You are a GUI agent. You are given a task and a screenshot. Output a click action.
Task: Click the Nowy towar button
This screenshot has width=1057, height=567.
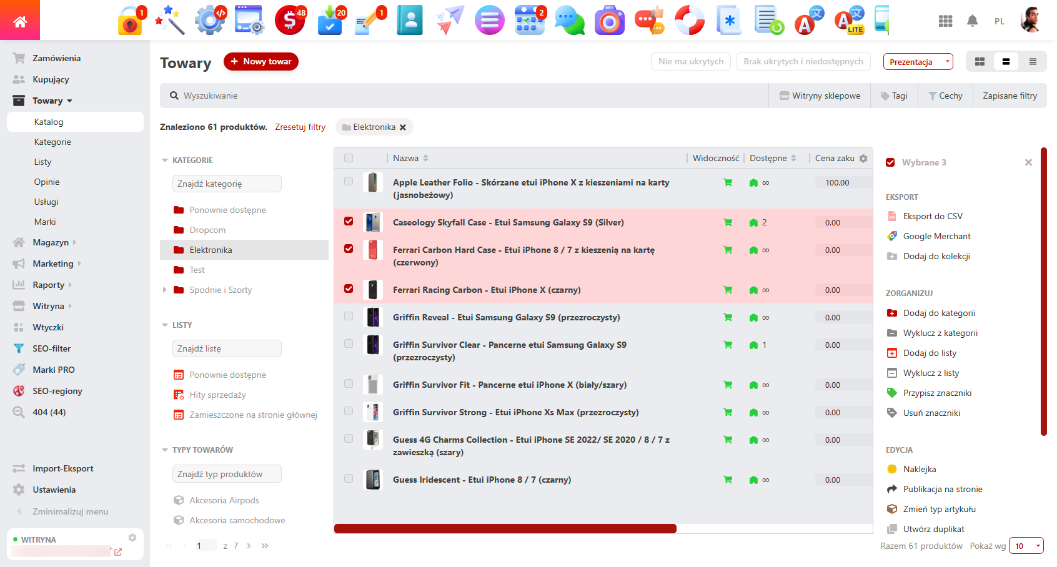point(261,61)
